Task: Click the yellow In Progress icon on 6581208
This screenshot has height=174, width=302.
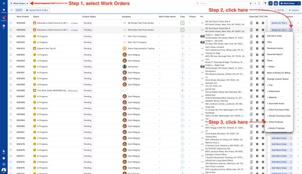Action: click(34, 36)
